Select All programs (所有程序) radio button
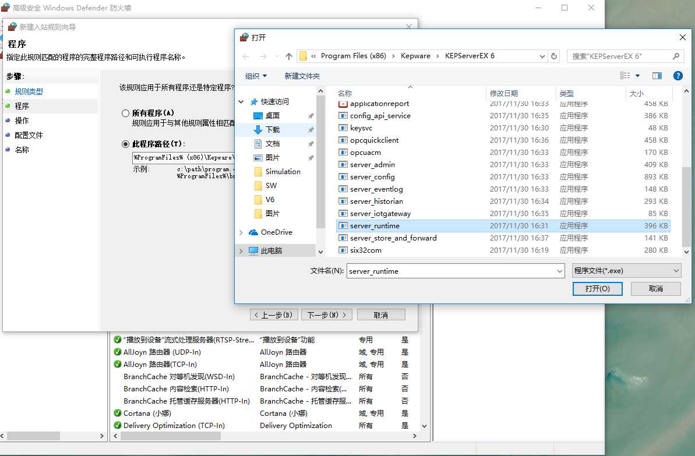This screenshot has height=456, width=695. coord(125,114)
